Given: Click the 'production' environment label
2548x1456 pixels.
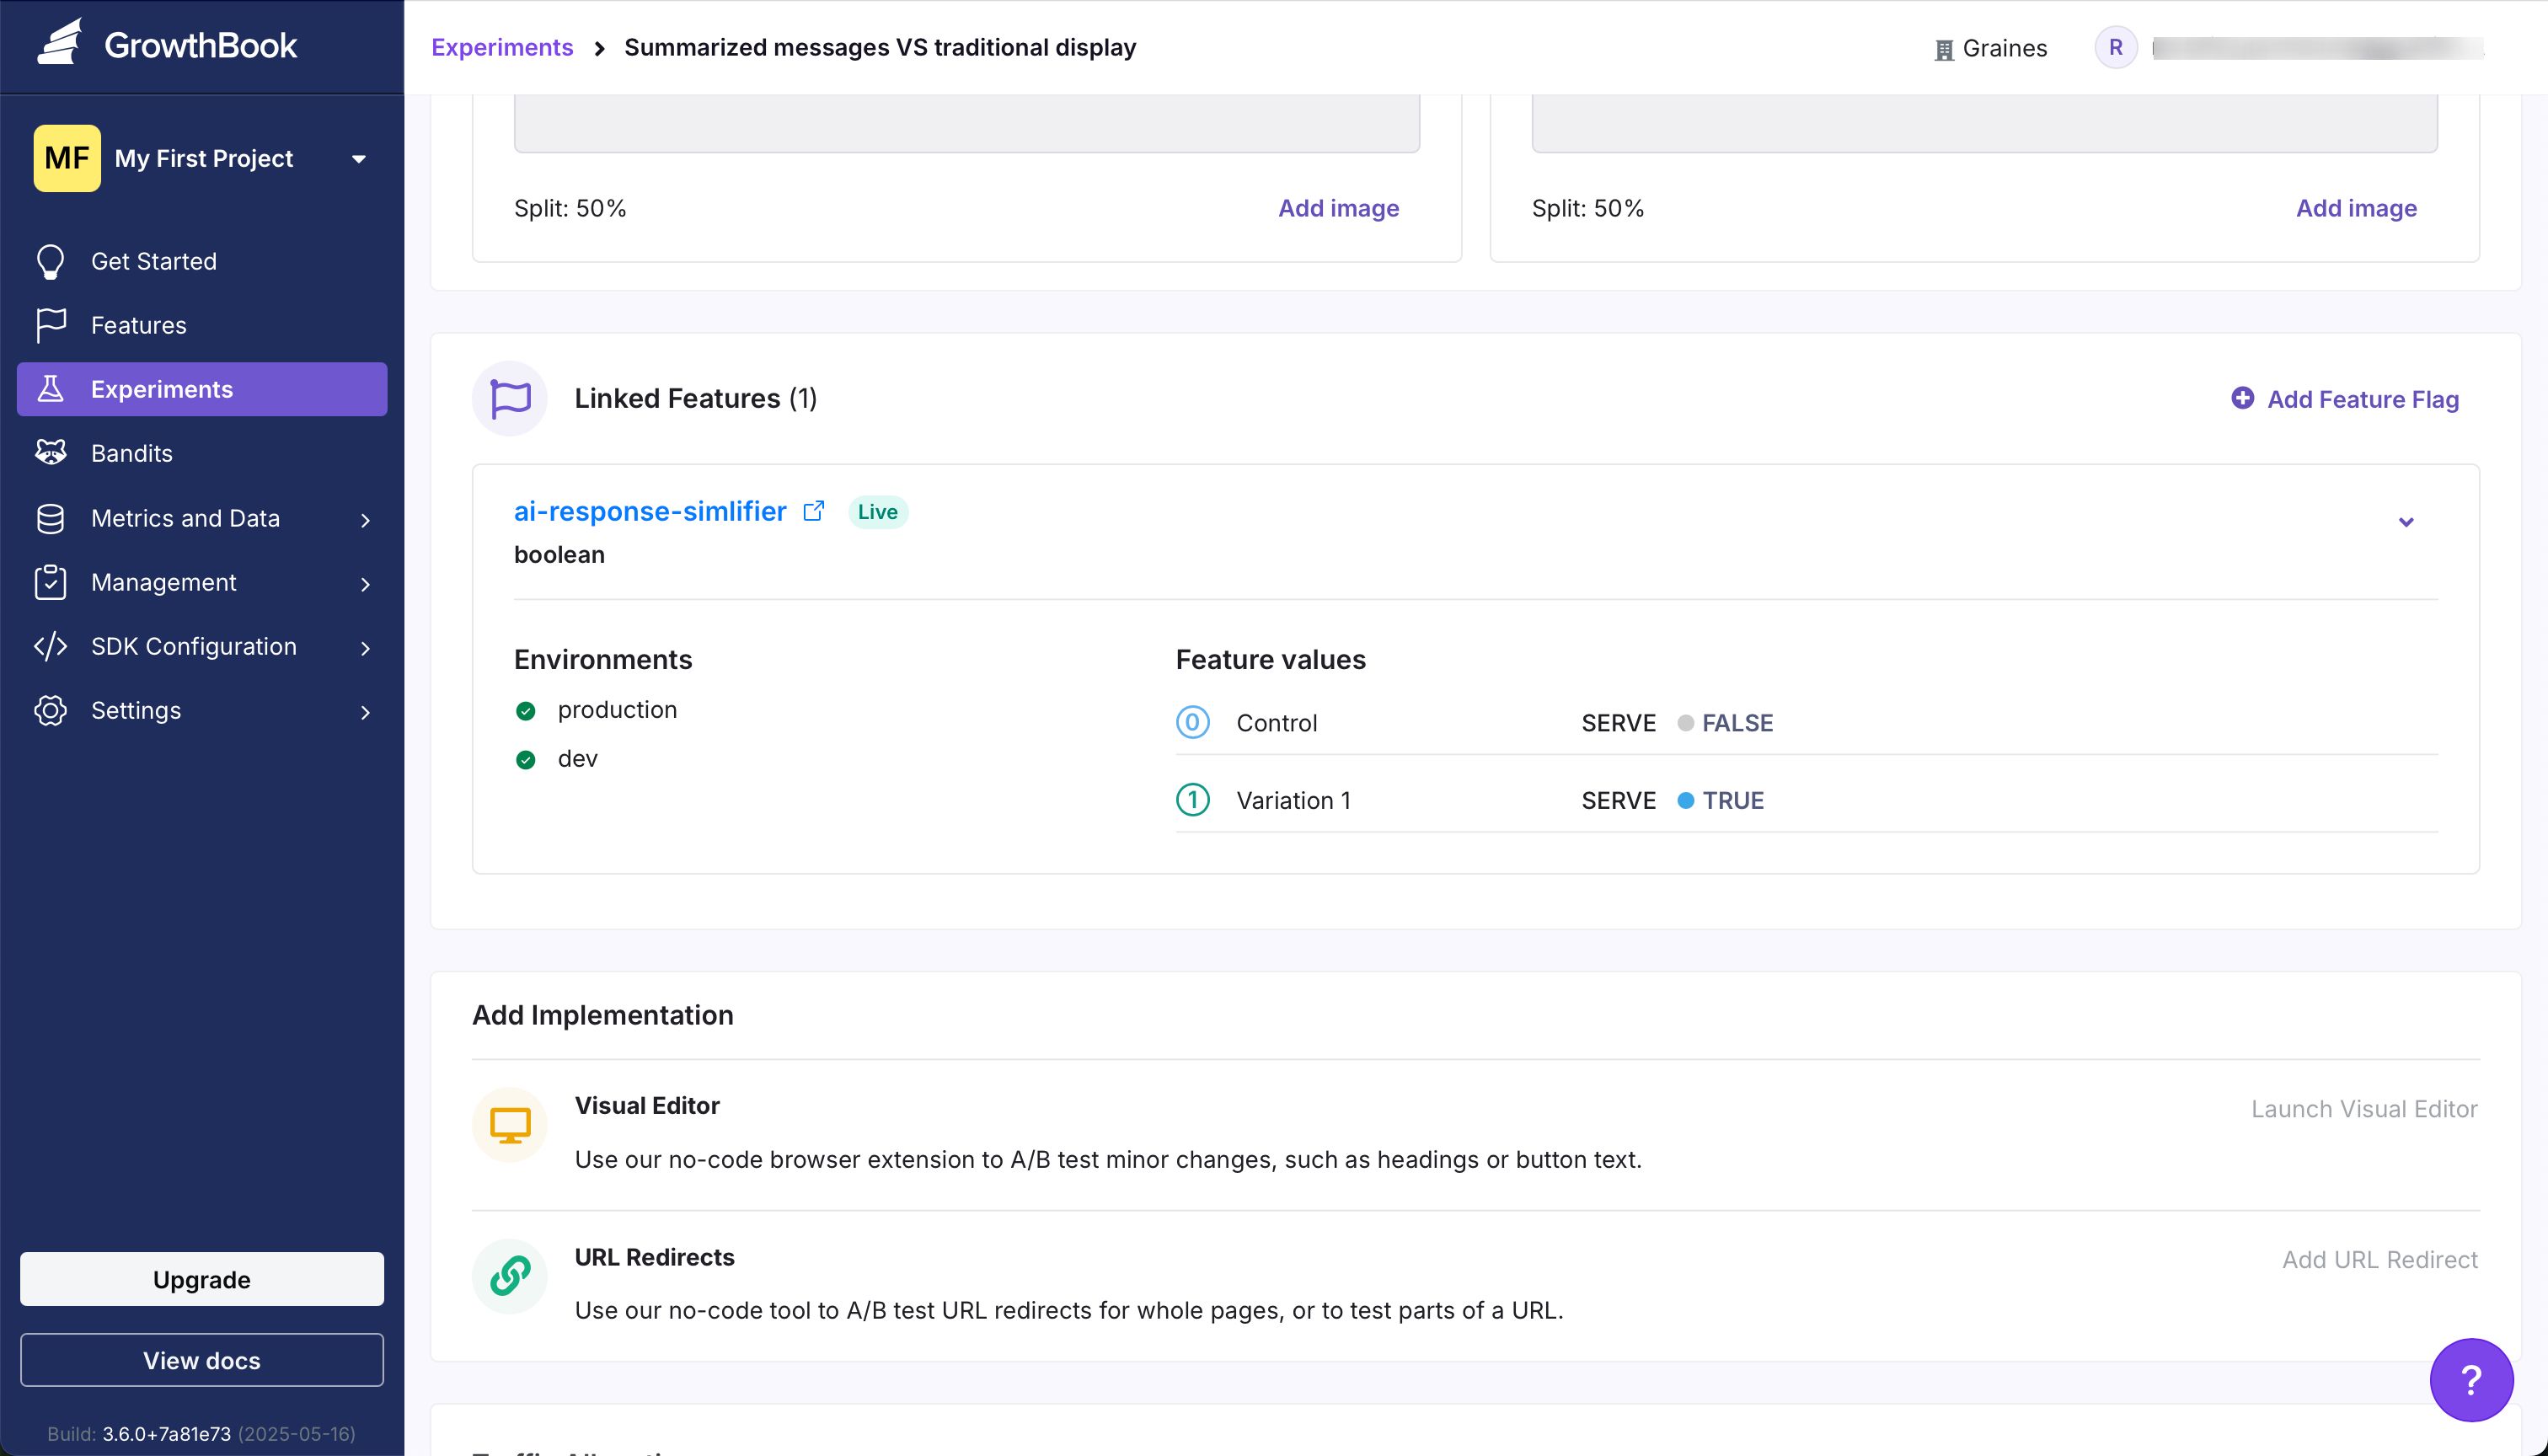Looking at the screenshot, I should coord(617,710).
